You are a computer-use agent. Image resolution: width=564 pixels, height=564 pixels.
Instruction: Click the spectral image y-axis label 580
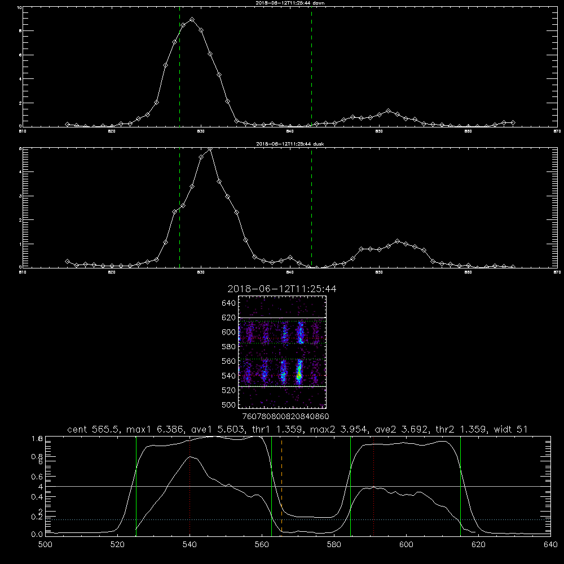click(x=229, y=347)
